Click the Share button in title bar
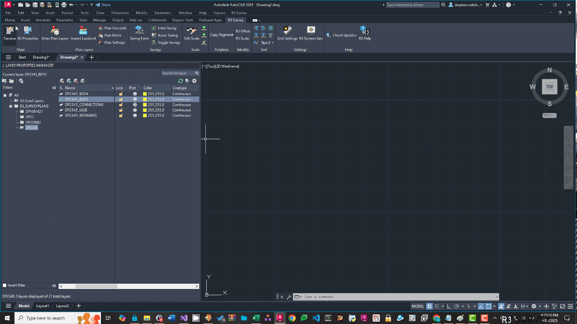 click(103, 5)
